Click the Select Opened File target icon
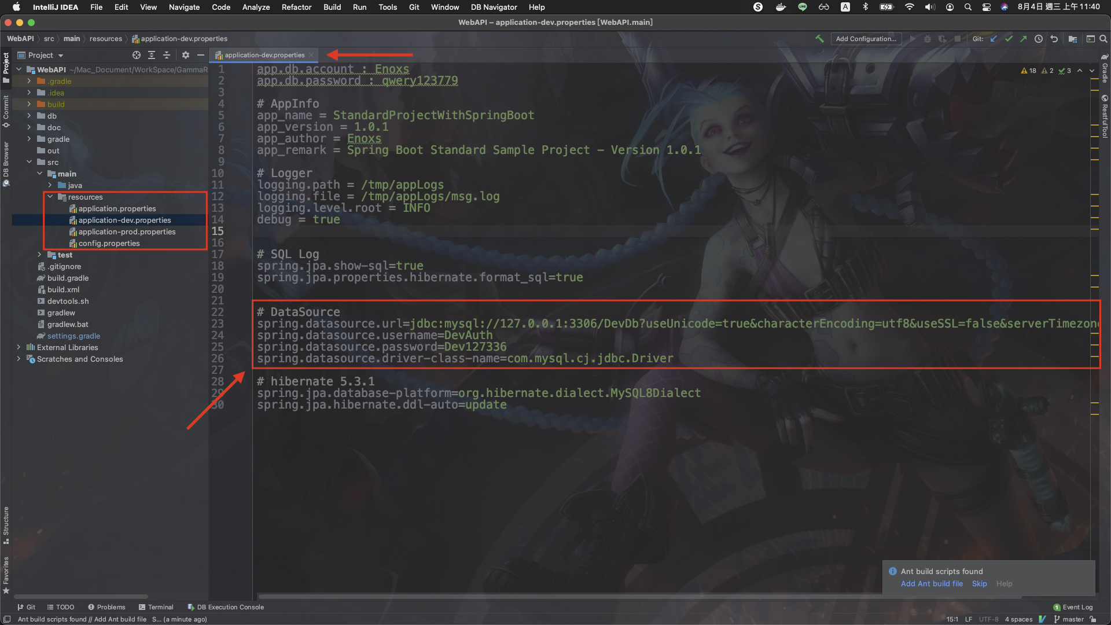 (137, 55)
